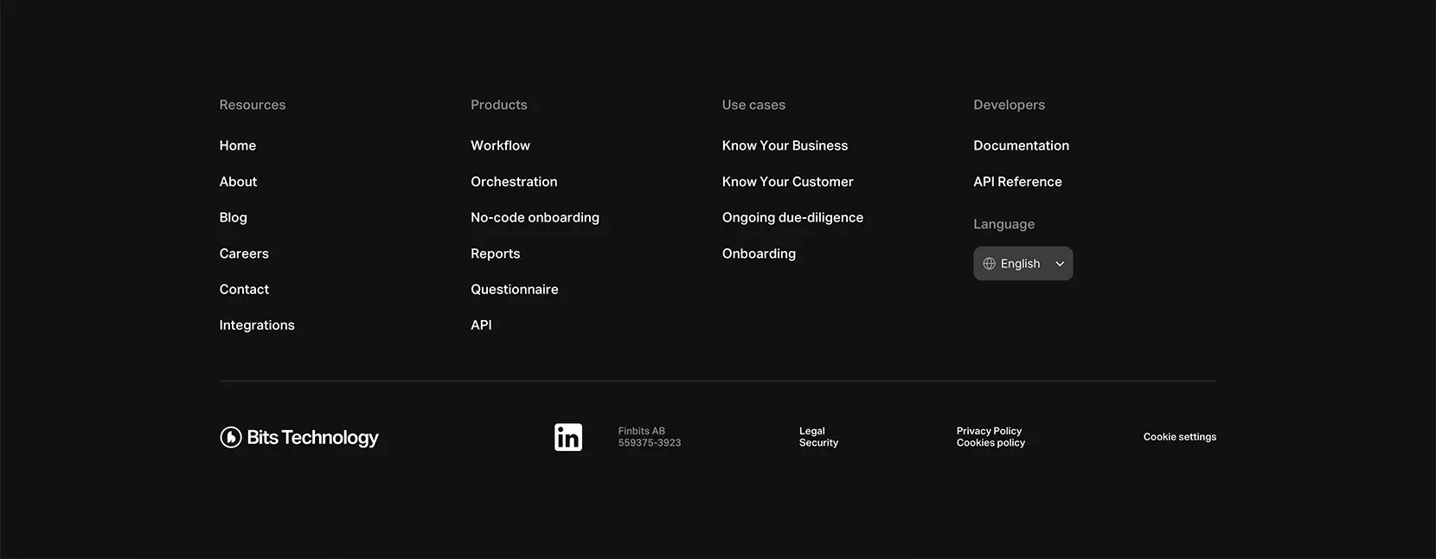
Task: Select Know Your Business use case
Action: [785, 145]
